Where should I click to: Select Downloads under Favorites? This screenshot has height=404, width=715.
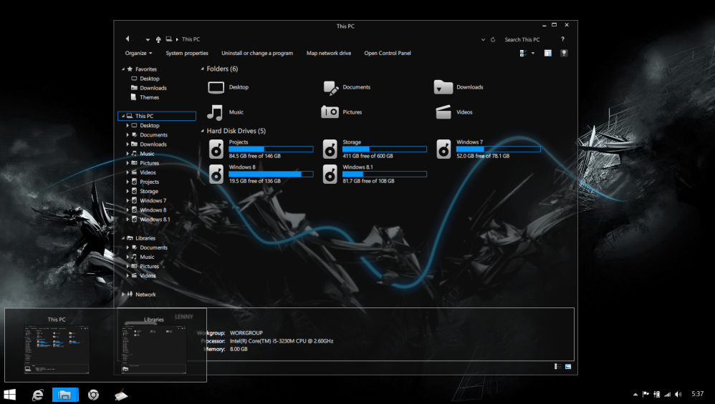click(153, 88)
